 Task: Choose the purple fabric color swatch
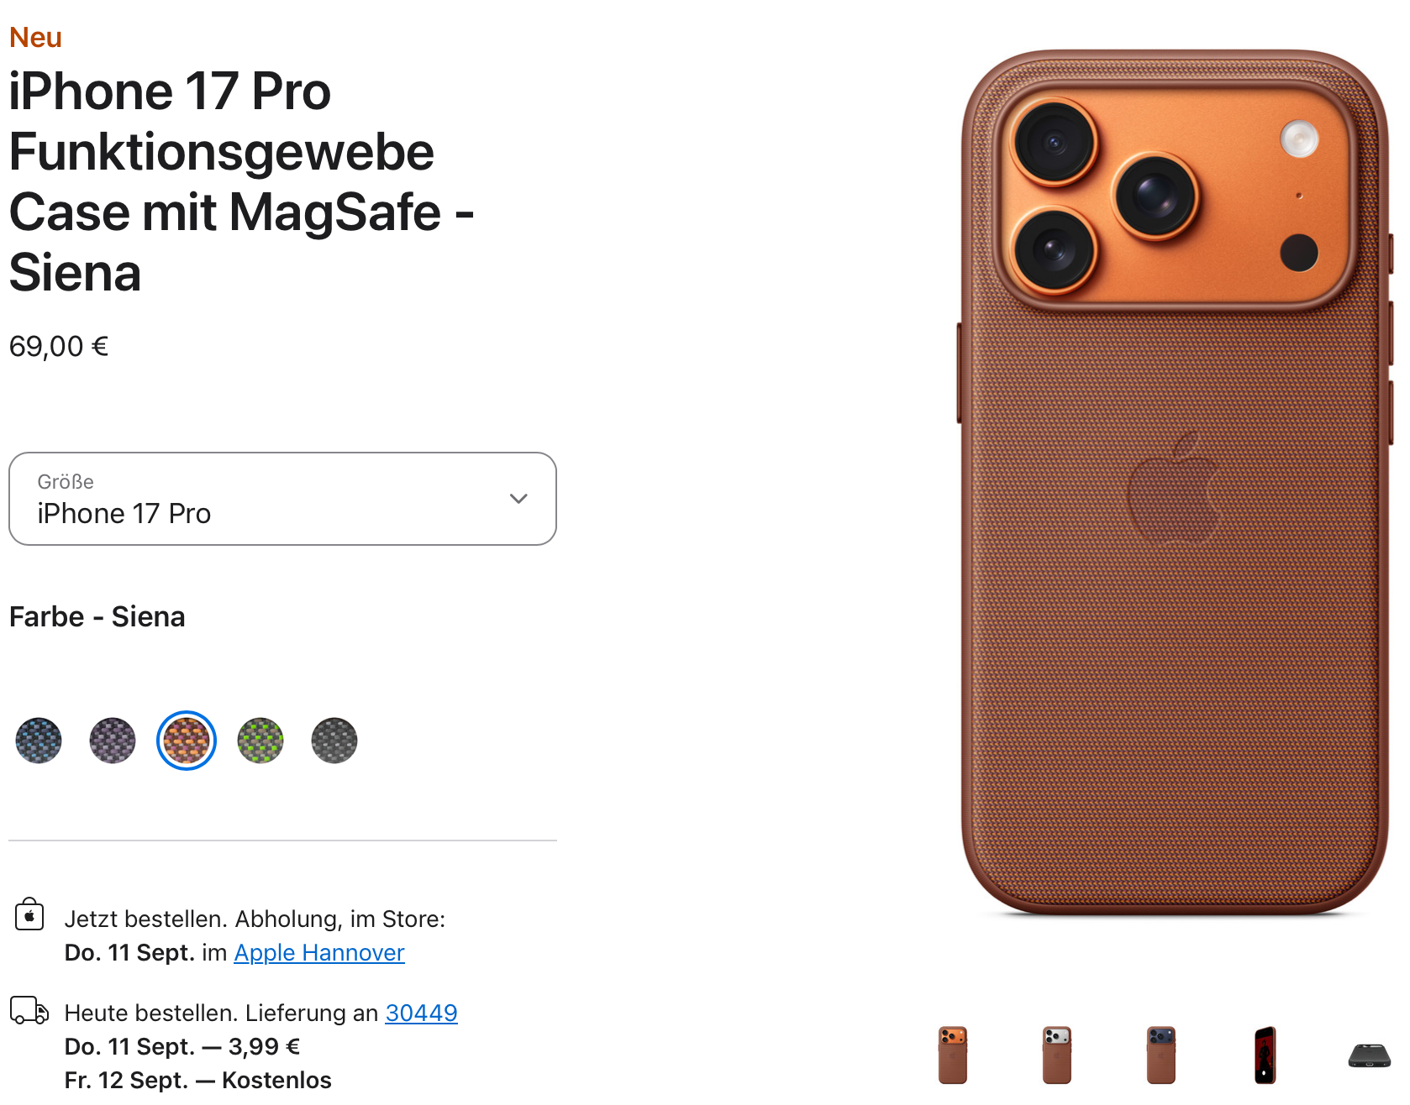(113, 741)
